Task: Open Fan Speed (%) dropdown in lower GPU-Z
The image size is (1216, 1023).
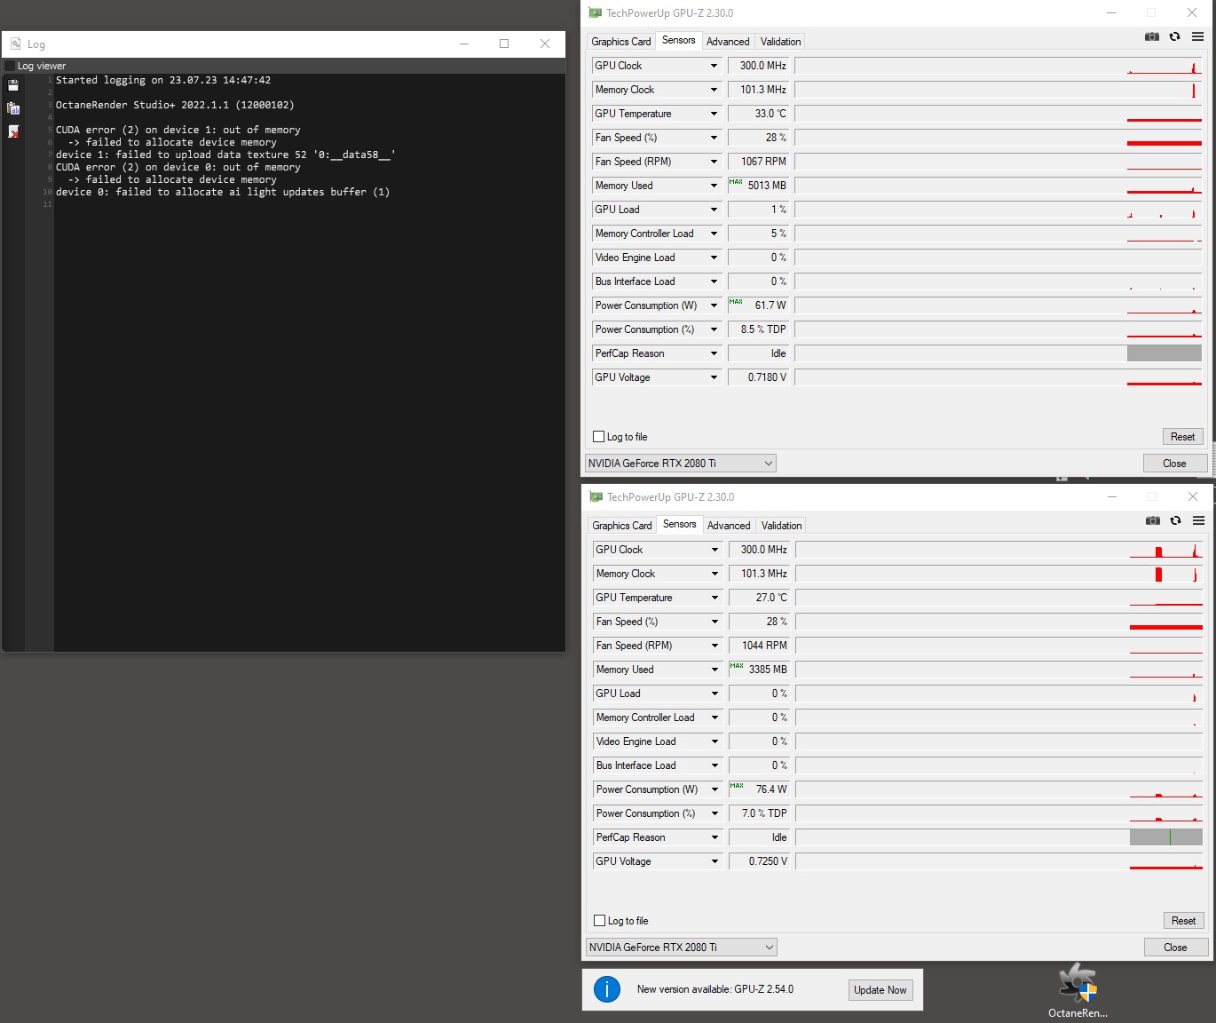Action: pos(715,622)
